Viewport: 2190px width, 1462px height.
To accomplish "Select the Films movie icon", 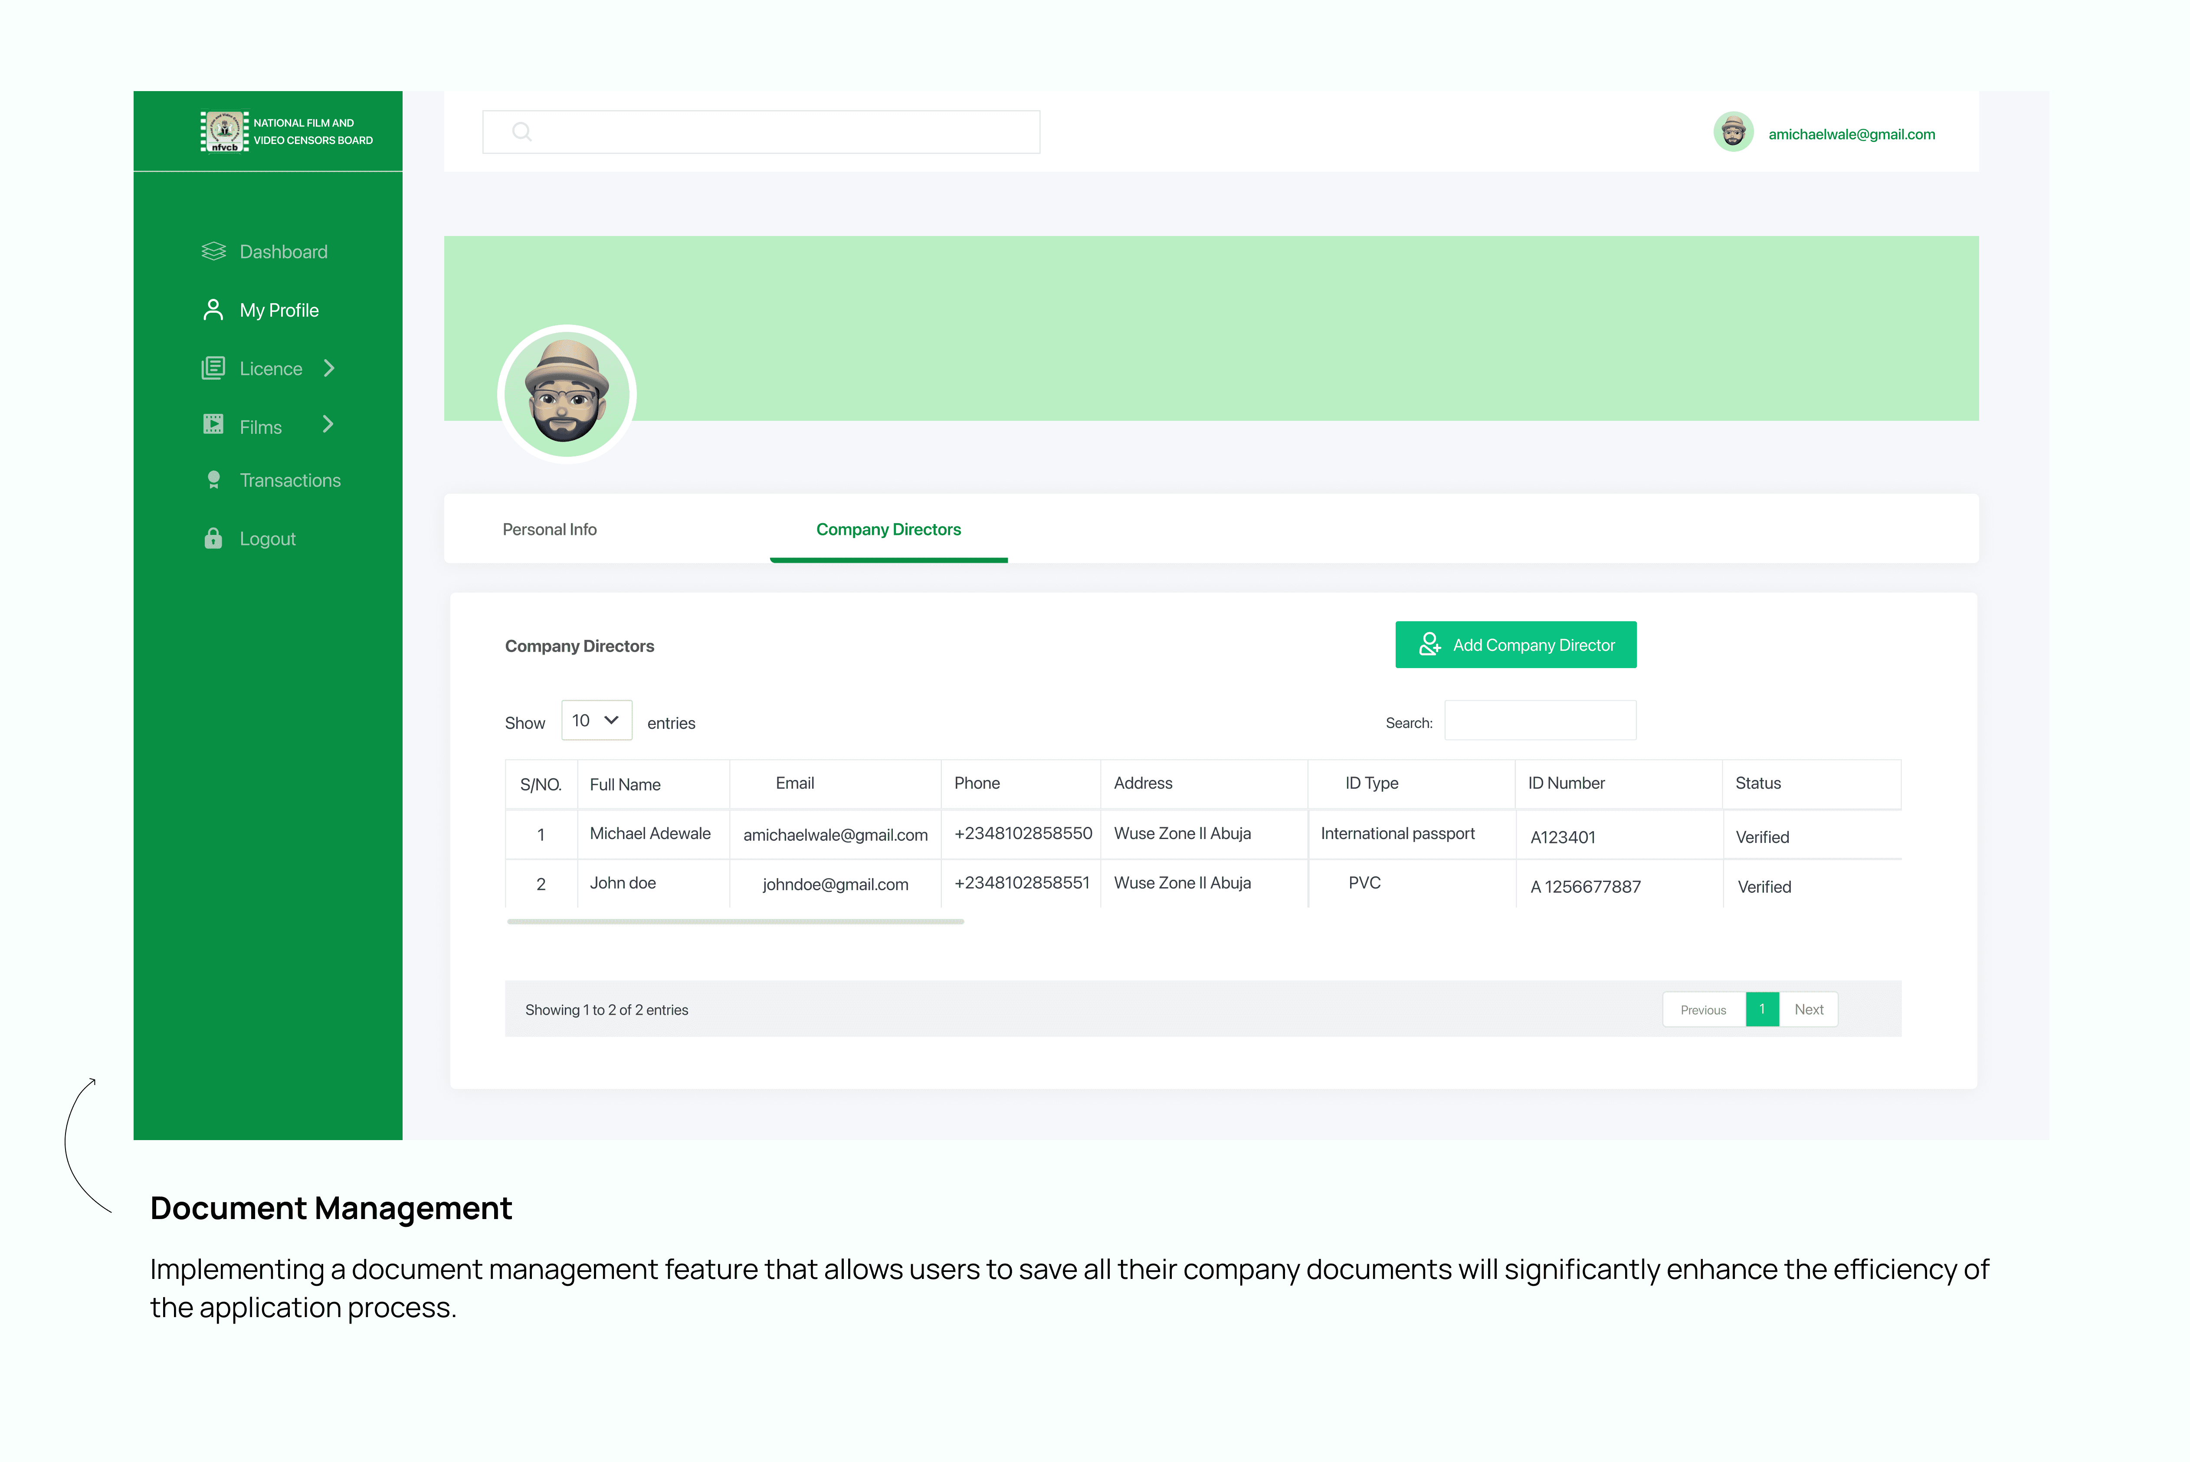I will pyautogui.click(x=213, y=425).
